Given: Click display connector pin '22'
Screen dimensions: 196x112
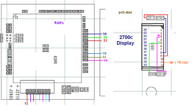Looking at the screenshot, I should [x=145, y=36].
